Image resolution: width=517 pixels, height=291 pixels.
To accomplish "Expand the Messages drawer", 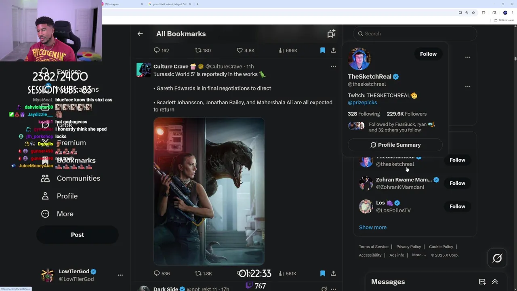I will [x=495, y=282].
